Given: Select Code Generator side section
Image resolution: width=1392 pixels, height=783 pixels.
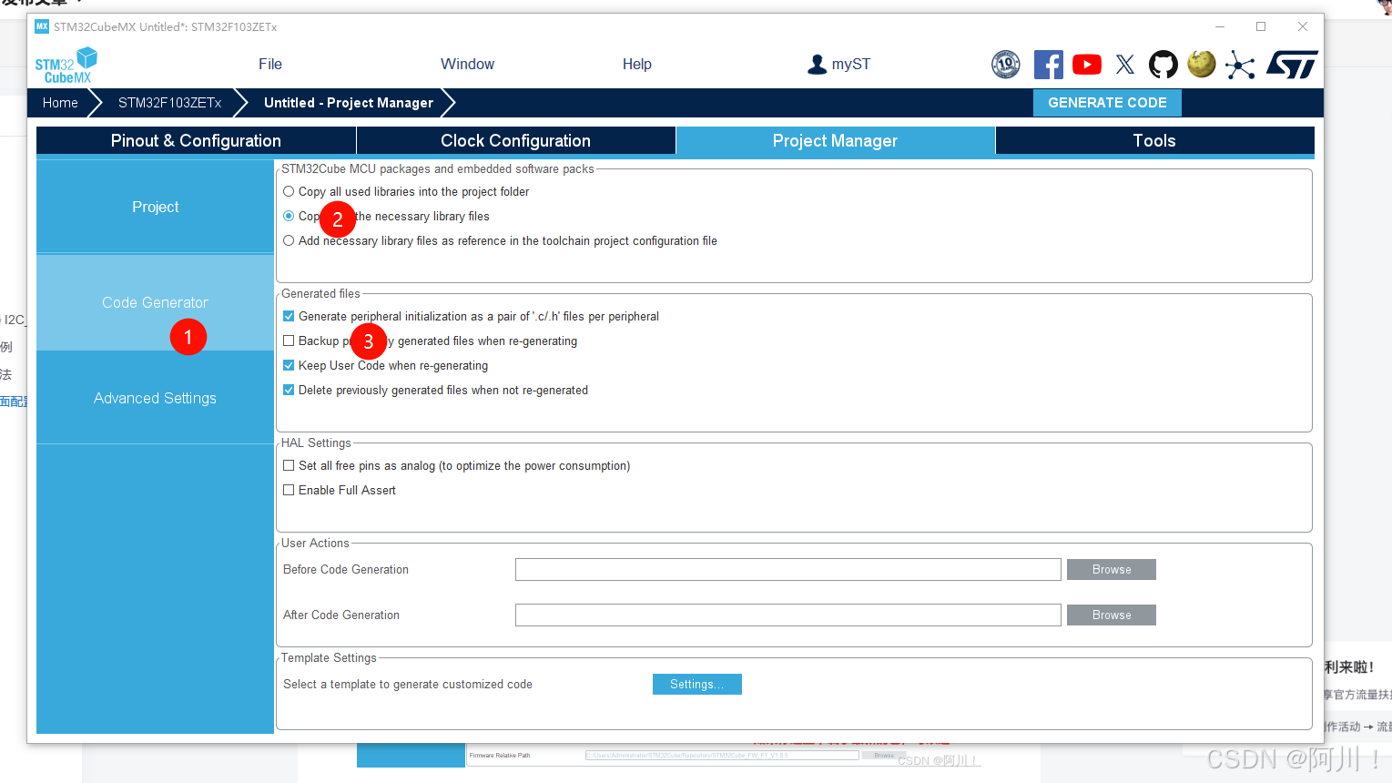Looking at the screenshot, I should coord(155,302).
